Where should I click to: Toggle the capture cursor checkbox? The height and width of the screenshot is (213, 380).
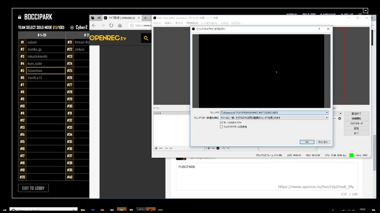click(221, 122)
